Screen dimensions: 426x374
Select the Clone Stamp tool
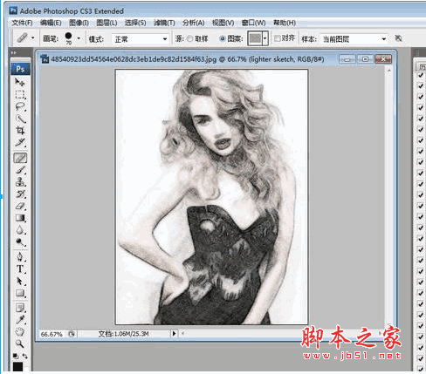click(x=20, y=182)
